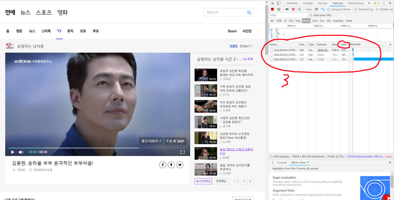
Task: Play the video in the player
Action: [x=13, y=152]
